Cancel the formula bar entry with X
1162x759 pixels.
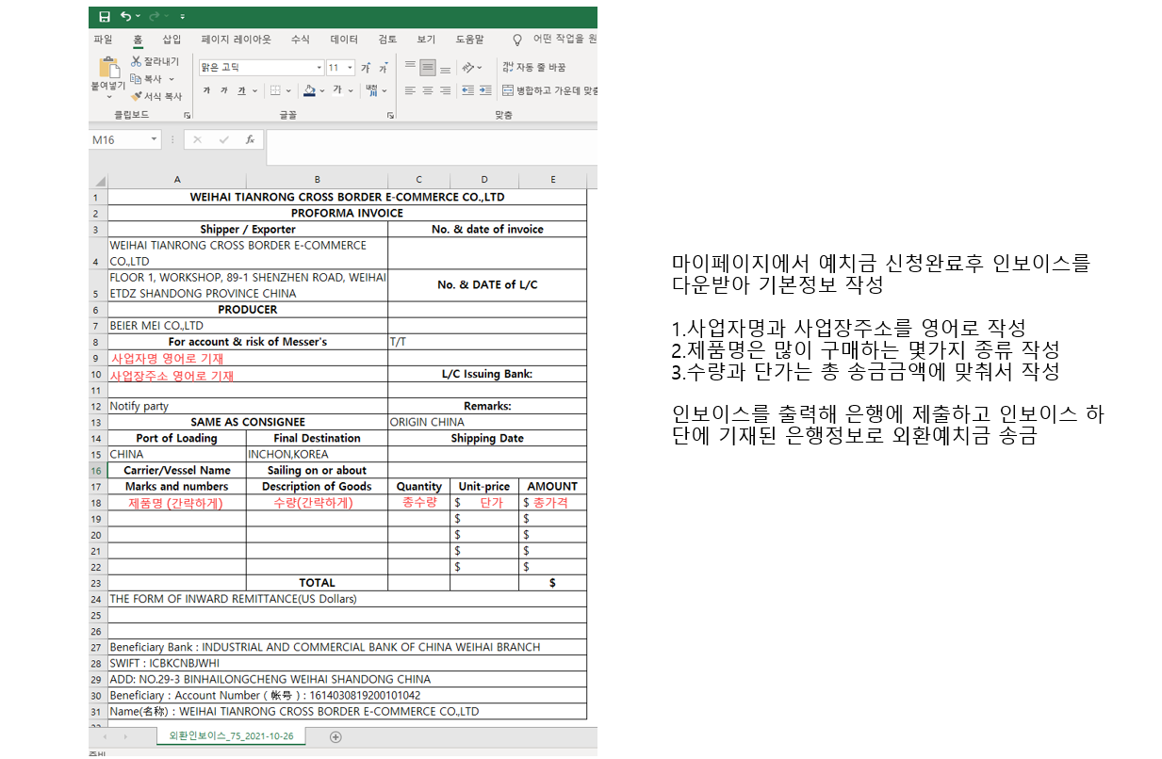(x=197, y=139)
